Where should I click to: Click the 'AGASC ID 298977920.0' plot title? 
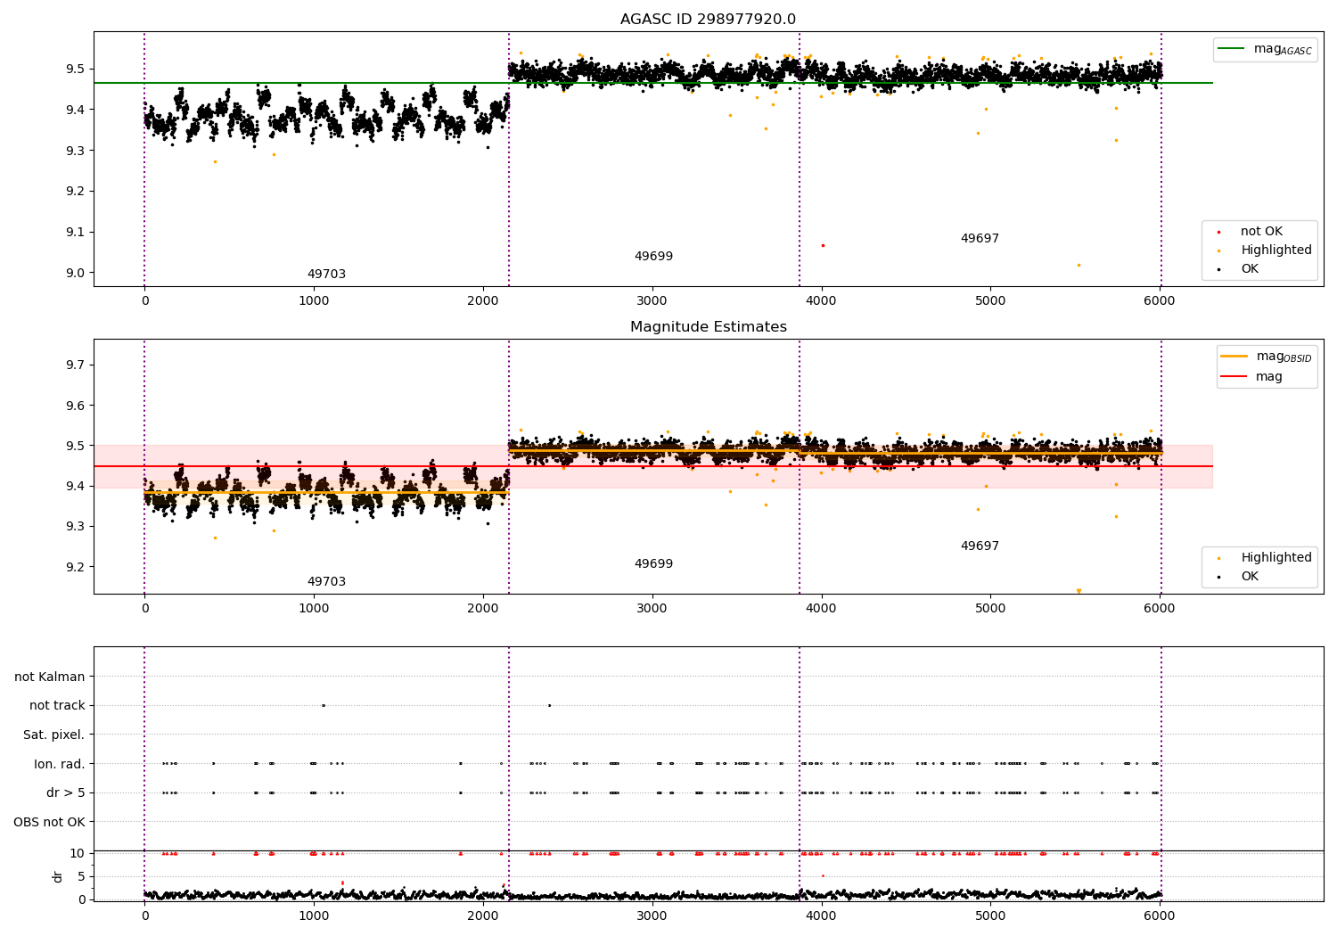click(708, 20)
